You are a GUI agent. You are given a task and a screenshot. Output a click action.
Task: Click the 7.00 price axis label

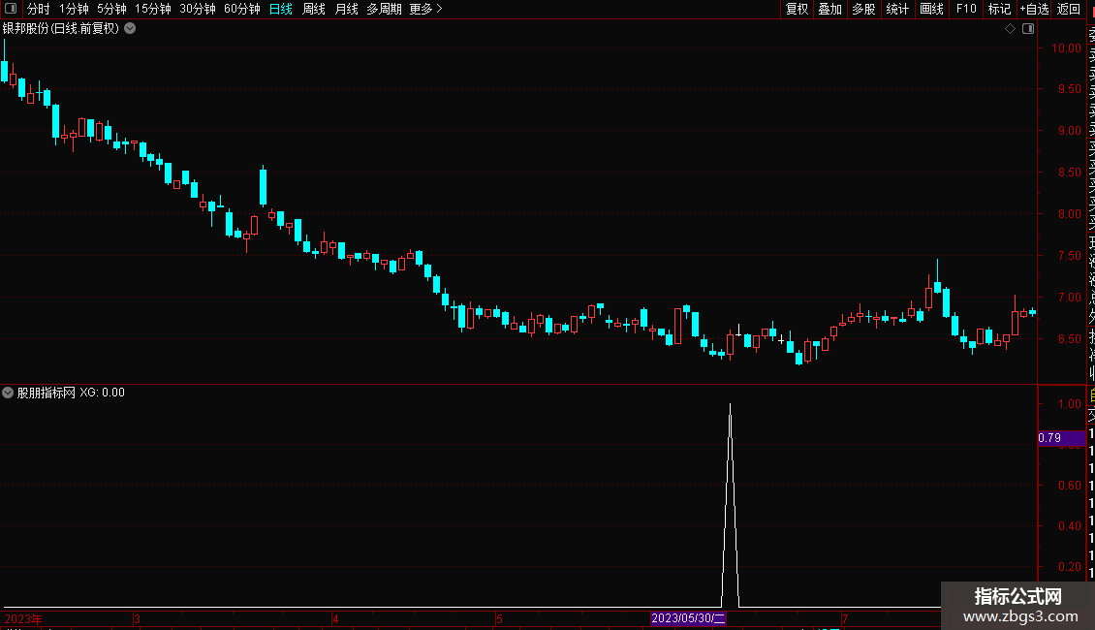[1069, 297]
